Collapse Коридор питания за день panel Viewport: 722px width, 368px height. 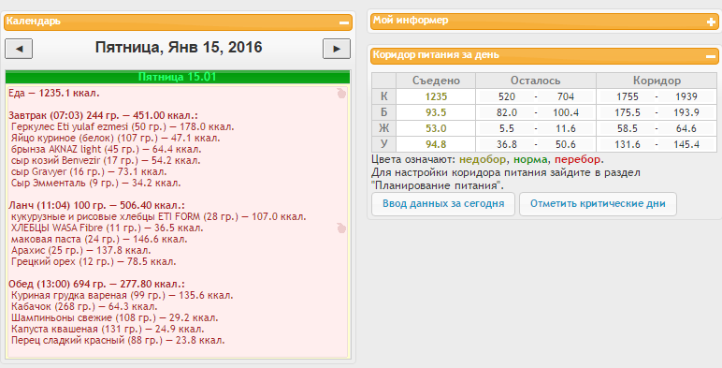[x=712, y=56]
